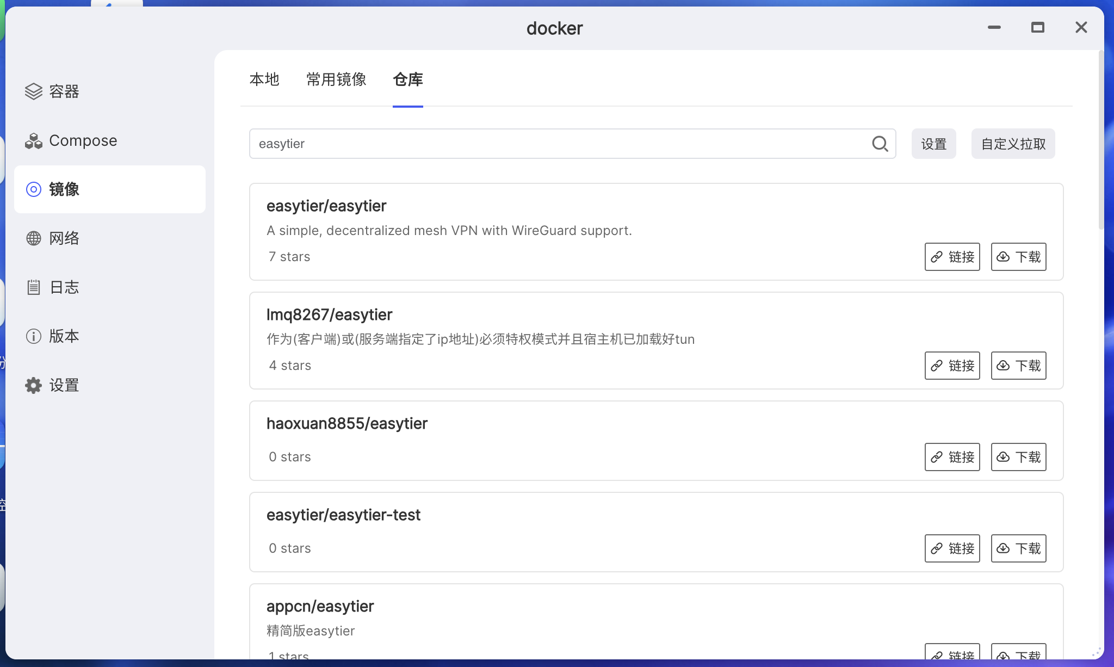Click the 自定义拉取 button
The width and height of the screenshot is (1114, 667).
1013,144
